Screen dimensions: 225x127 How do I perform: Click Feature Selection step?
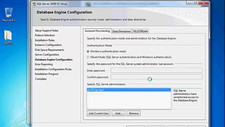[45, 35]
